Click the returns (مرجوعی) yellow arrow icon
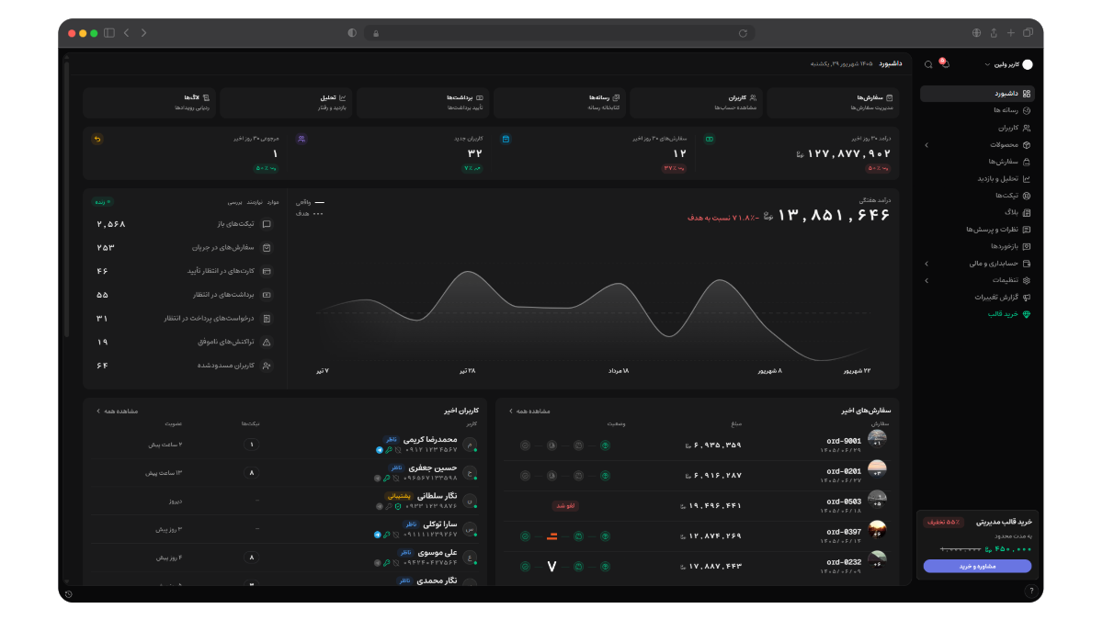Viewport: 1103px width, 620px height. pyautogui.click(x=97, y=139)
